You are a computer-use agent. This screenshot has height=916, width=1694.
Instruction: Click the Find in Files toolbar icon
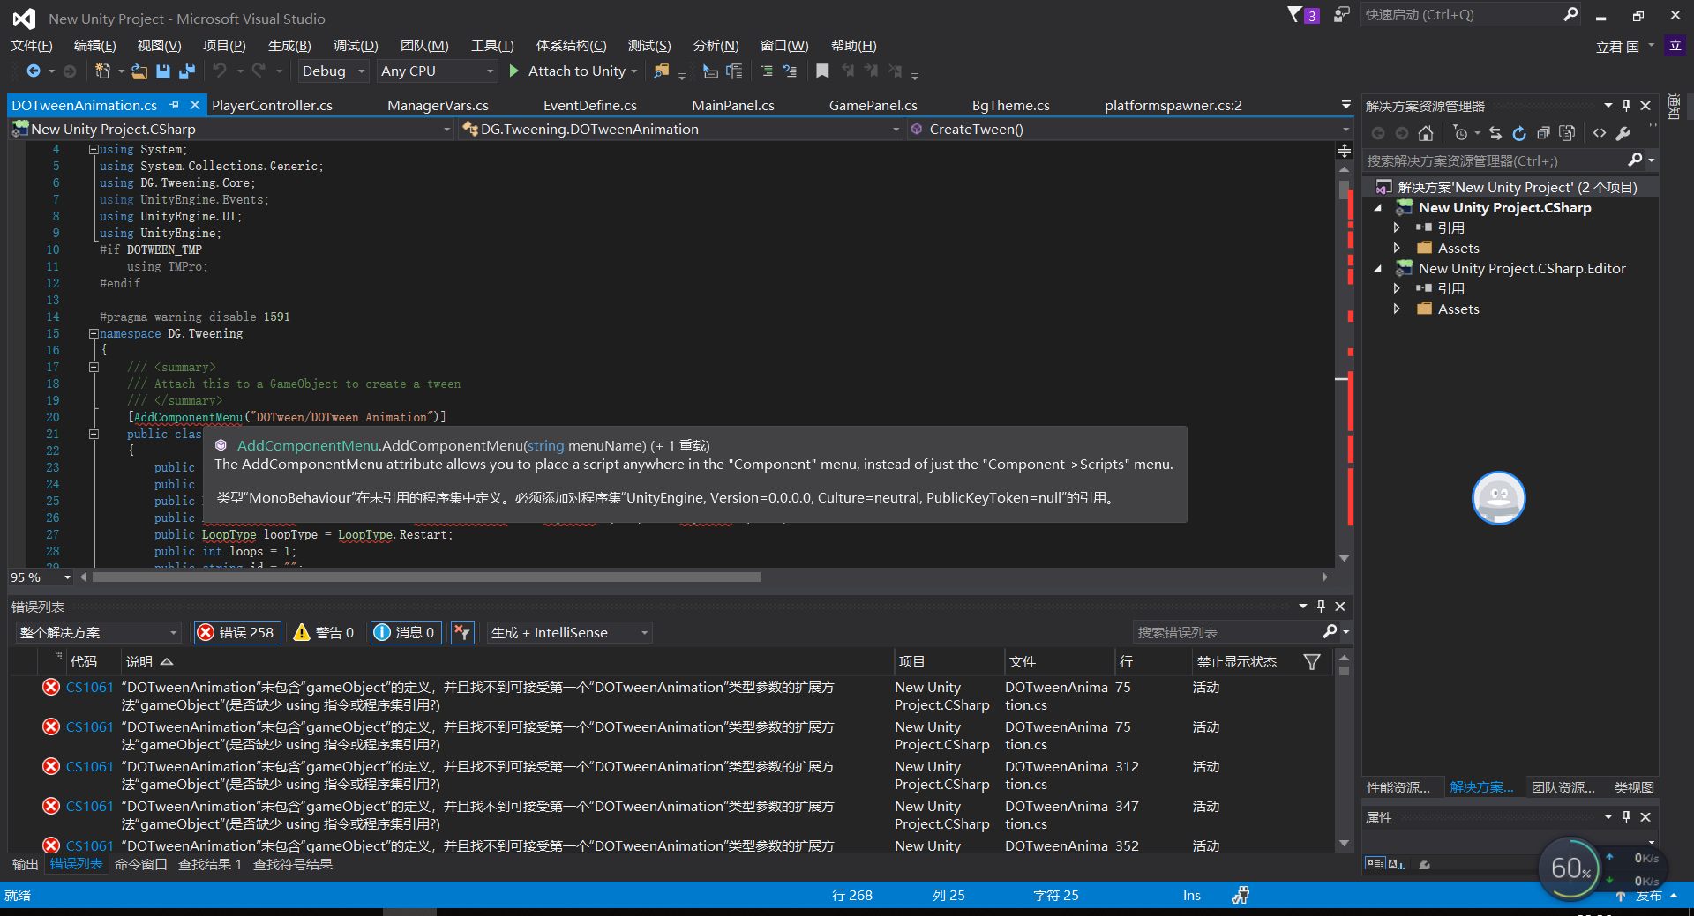coord(661,71)
